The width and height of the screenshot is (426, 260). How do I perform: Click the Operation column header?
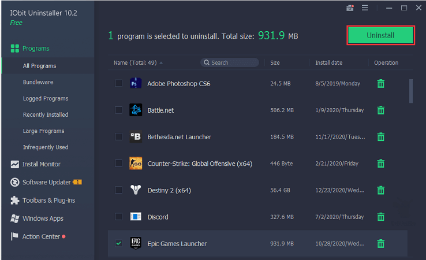[x=386, y=63]
